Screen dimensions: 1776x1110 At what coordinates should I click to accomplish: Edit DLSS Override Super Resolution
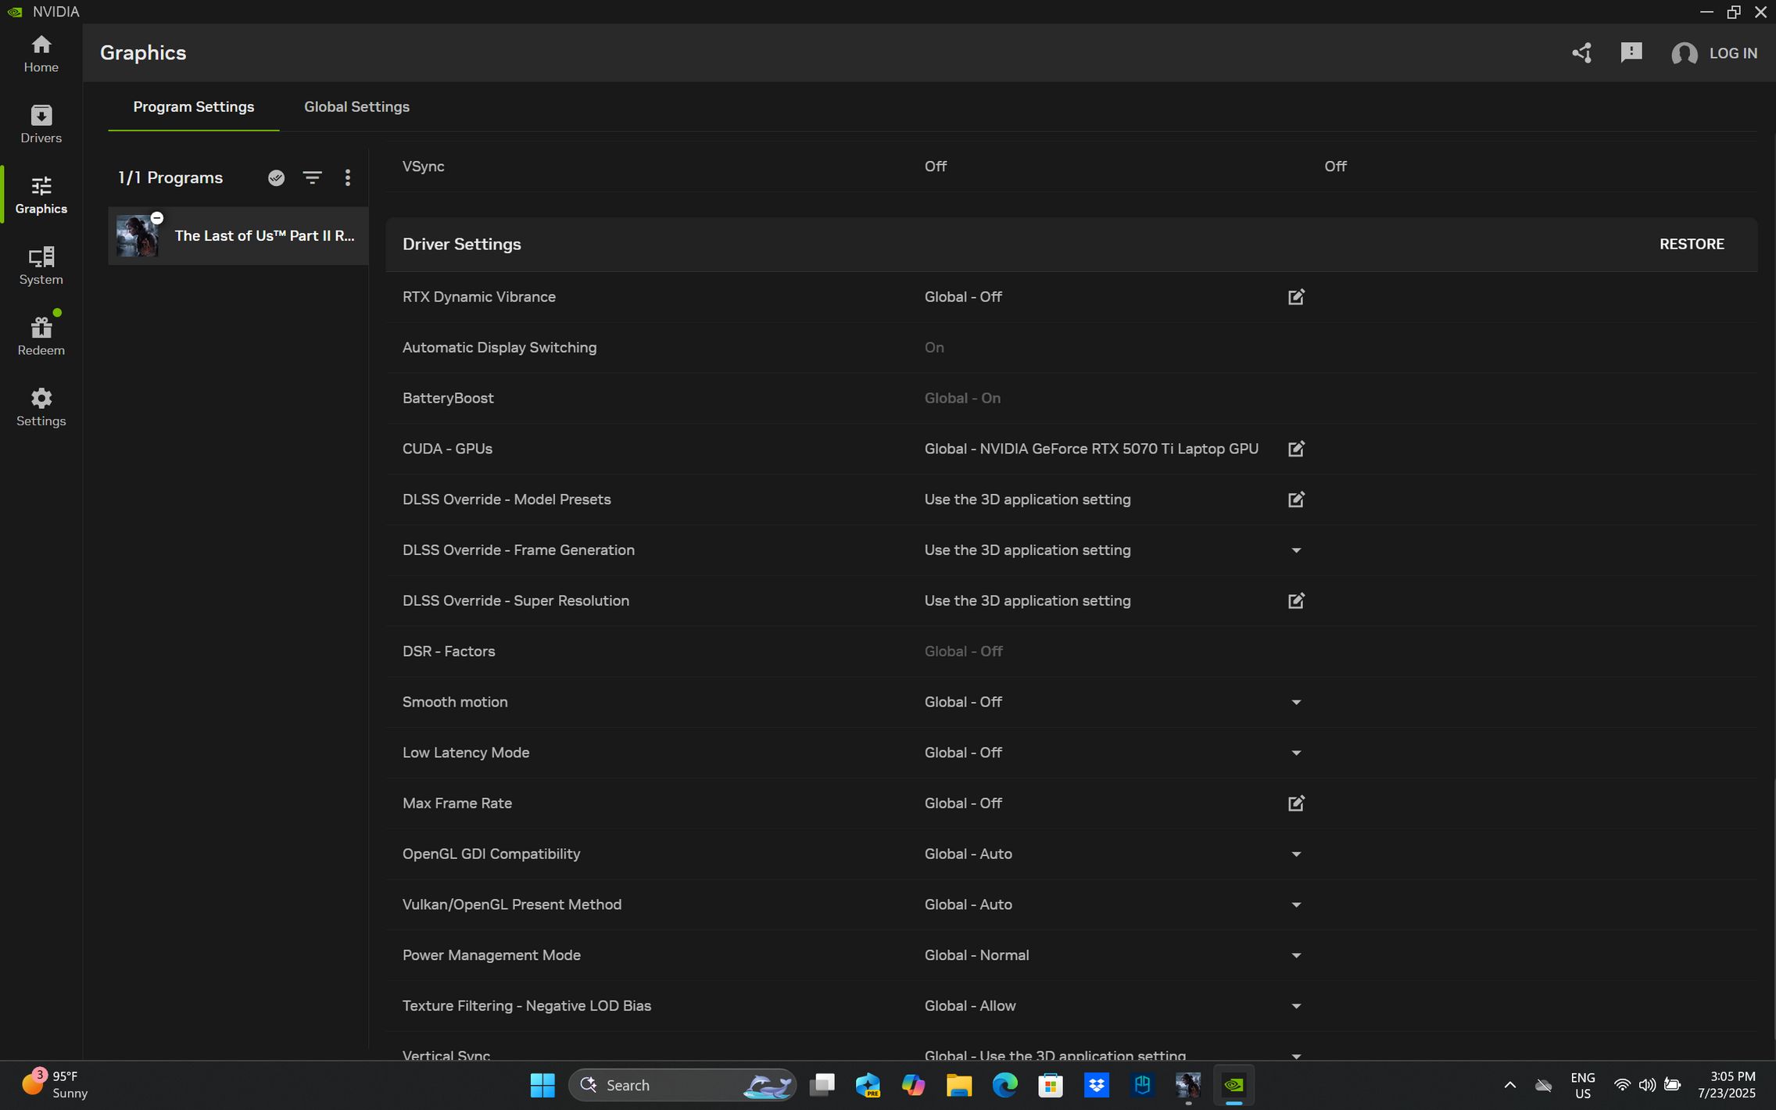1296,601
